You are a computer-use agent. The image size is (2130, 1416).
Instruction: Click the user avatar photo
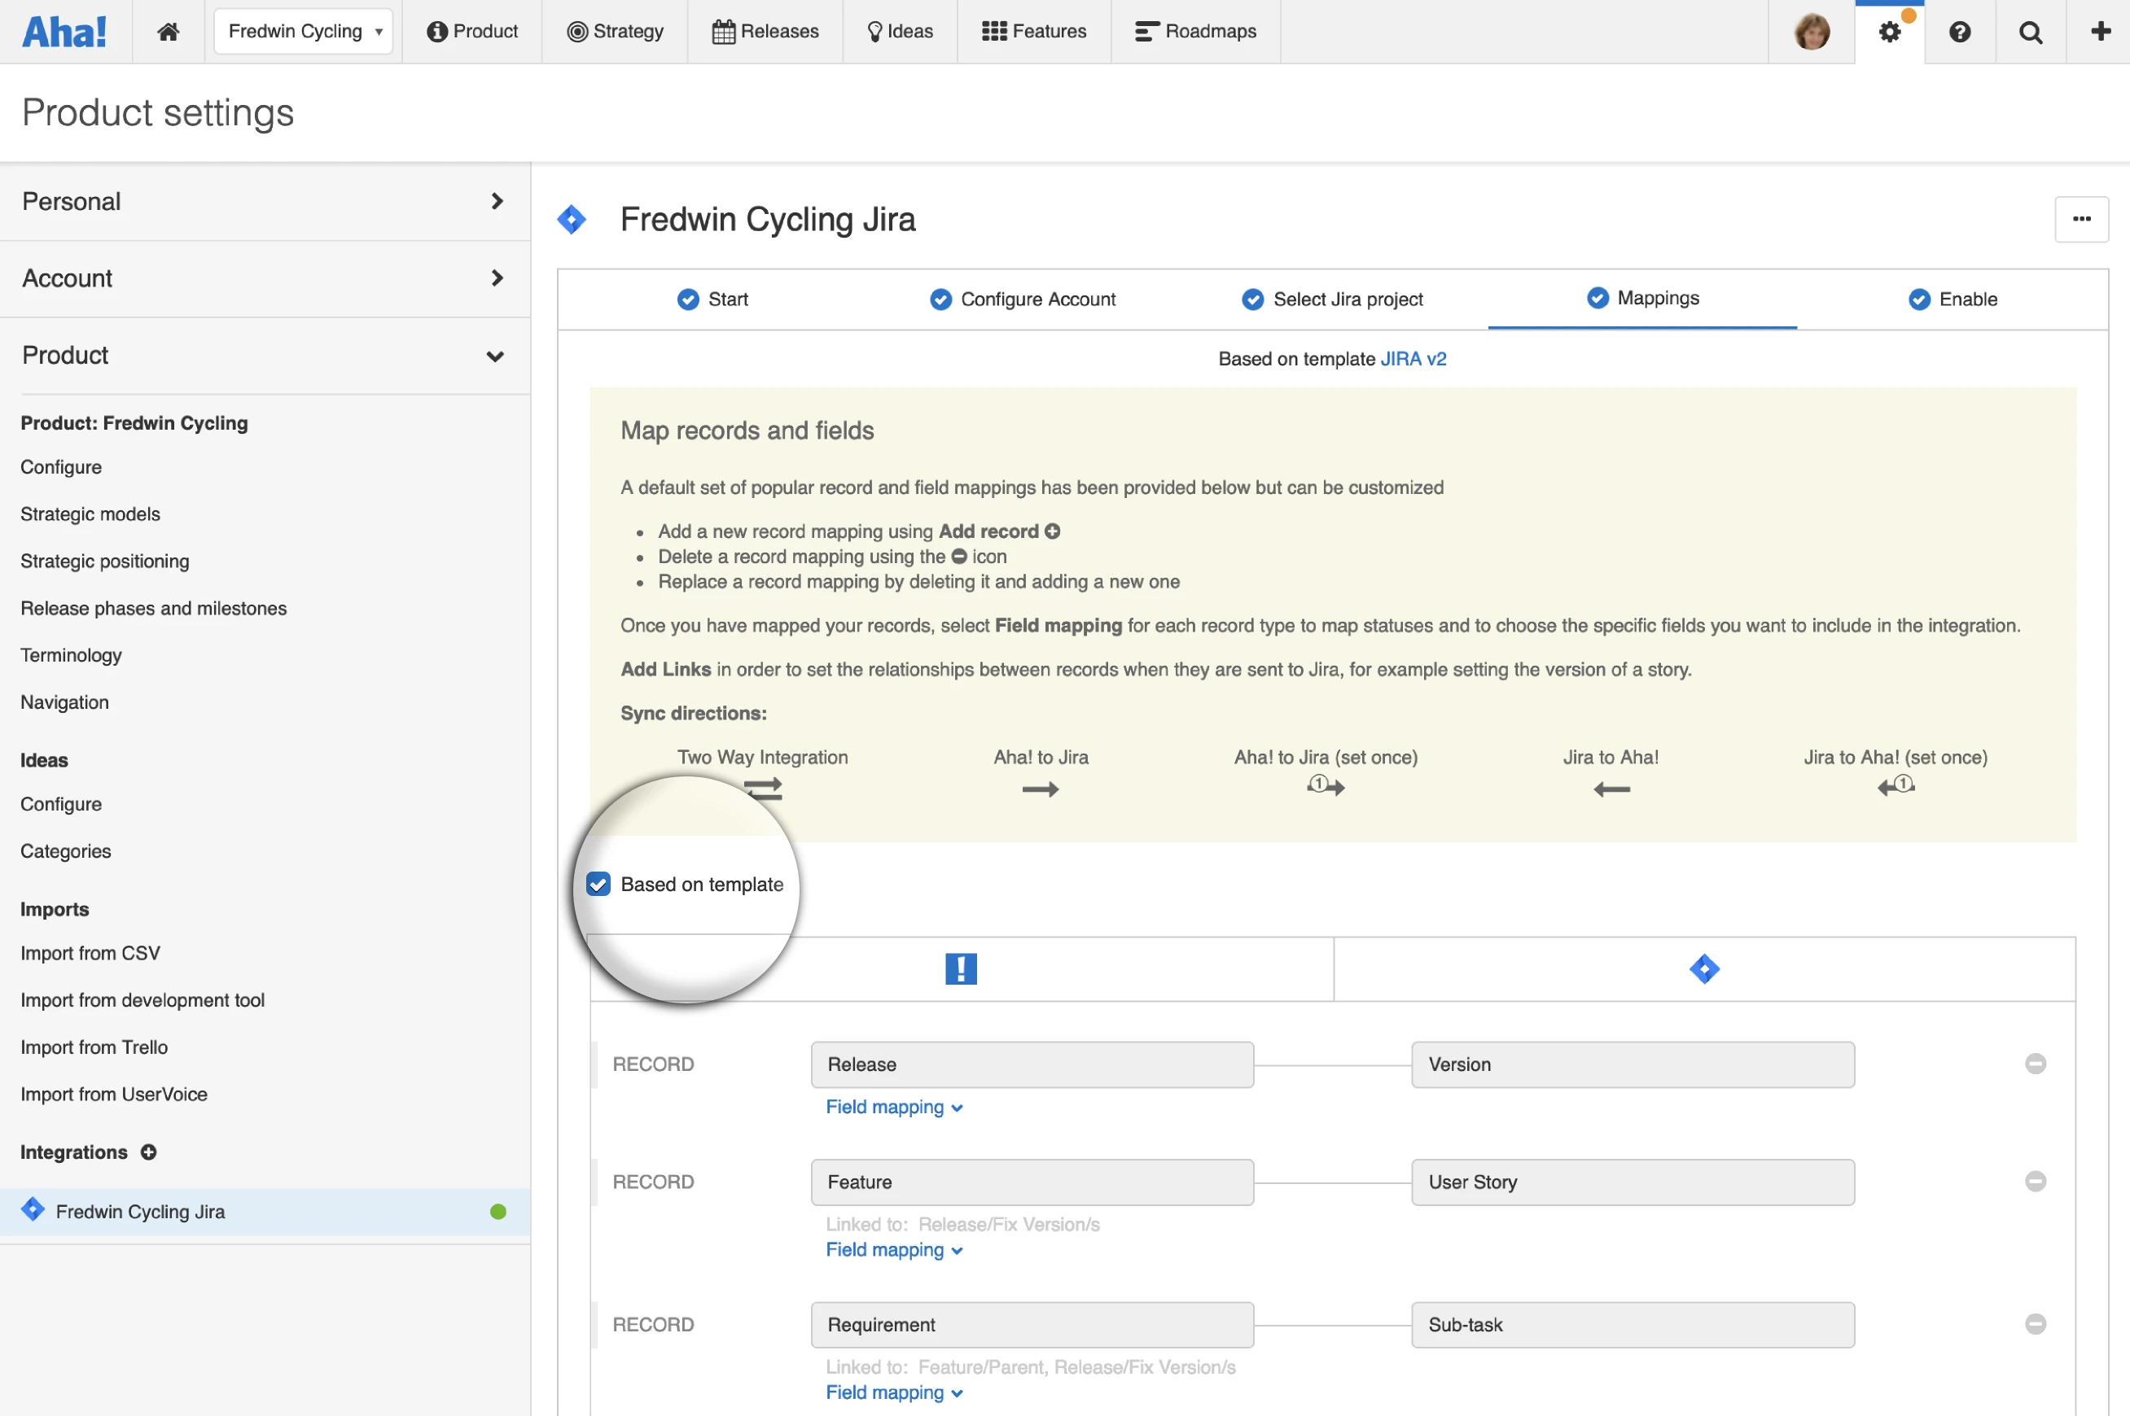point(1811,32)
